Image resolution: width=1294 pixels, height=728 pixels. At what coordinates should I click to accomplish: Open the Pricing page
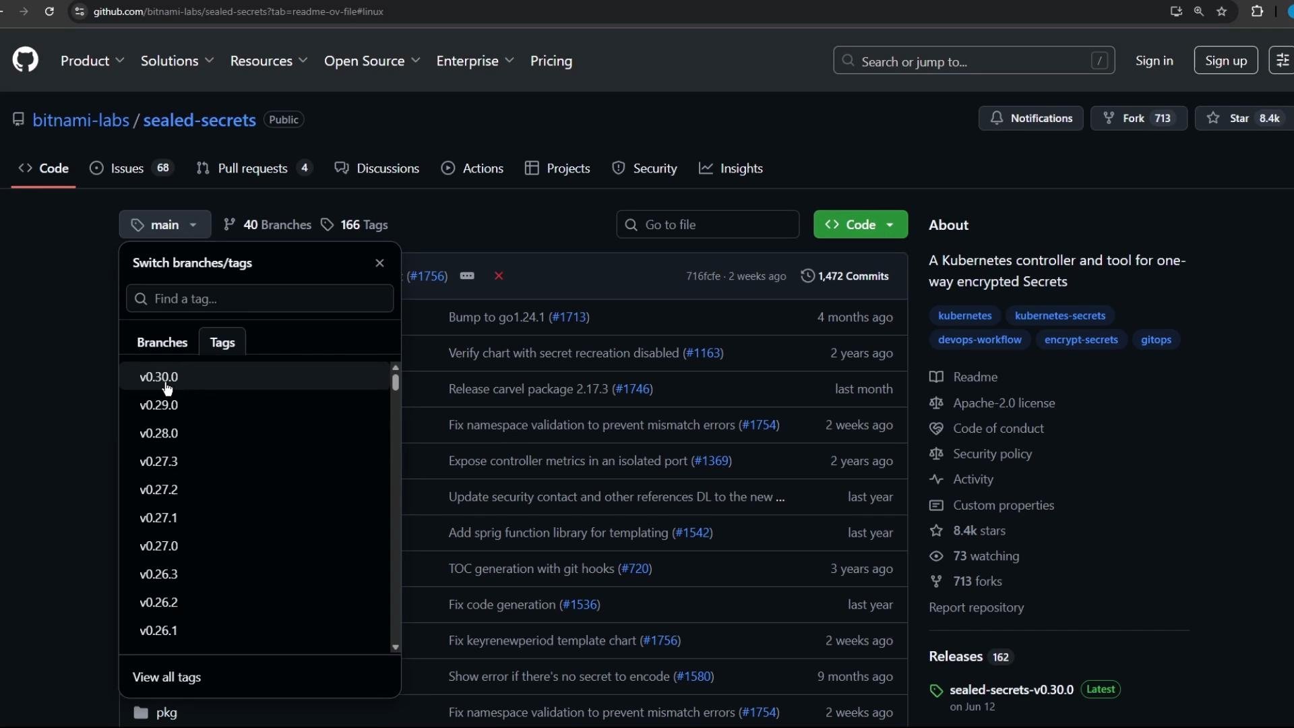pyautogui.click(x=551, y=61)
